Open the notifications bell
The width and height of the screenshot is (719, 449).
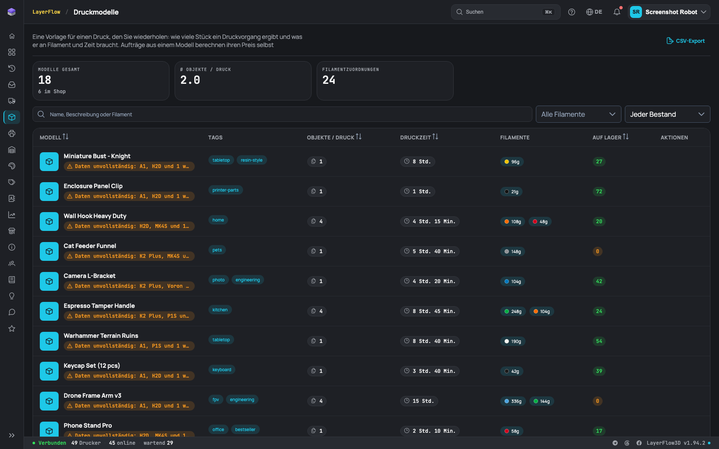(617, 12)
